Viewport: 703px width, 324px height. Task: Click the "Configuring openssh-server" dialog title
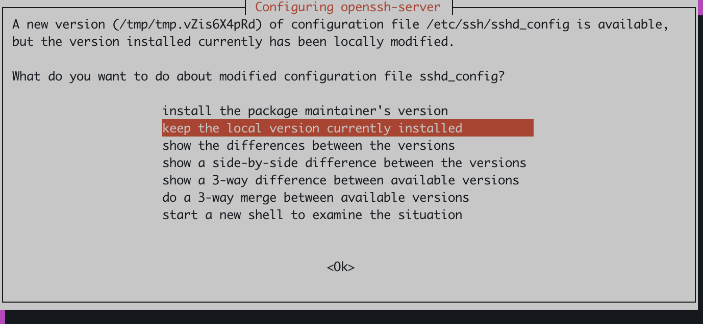pyautogui.click(x=347, y=8)
